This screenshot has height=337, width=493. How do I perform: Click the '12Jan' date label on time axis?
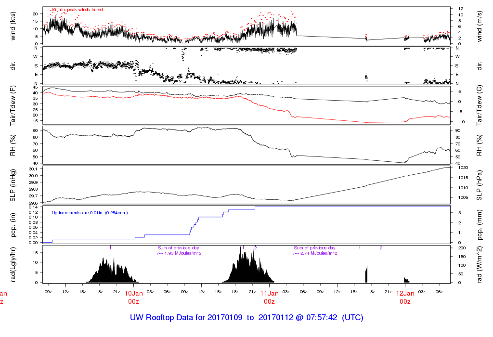click(x=405, y=293)
